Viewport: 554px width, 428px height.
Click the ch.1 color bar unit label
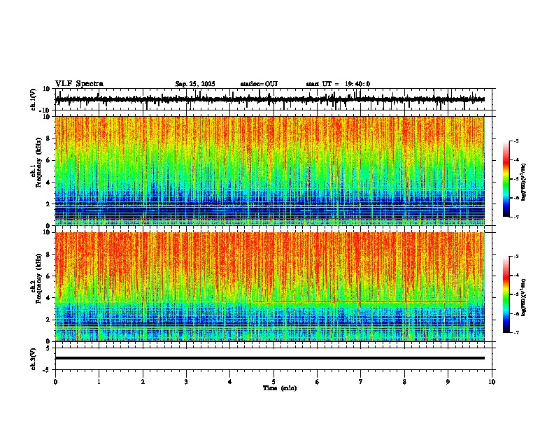click(x=524, y=182)
